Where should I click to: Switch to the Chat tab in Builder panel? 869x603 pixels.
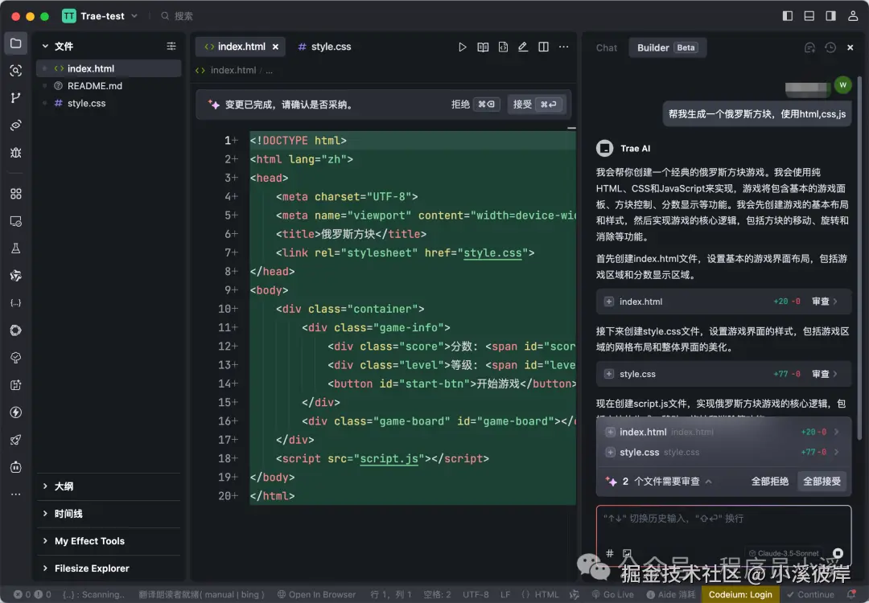click(606, 47)
